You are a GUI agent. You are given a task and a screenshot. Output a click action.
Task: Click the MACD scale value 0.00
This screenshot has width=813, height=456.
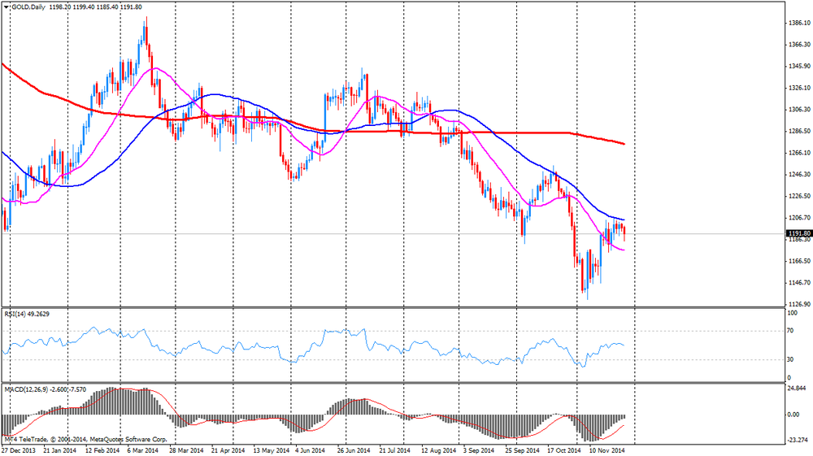(x=793, y=415)
